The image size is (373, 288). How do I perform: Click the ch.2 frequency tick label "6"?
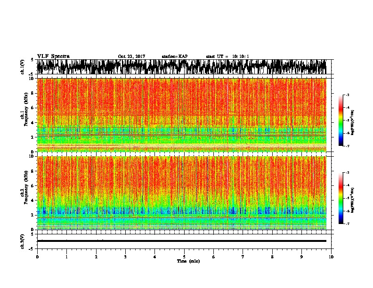(33, 186)
